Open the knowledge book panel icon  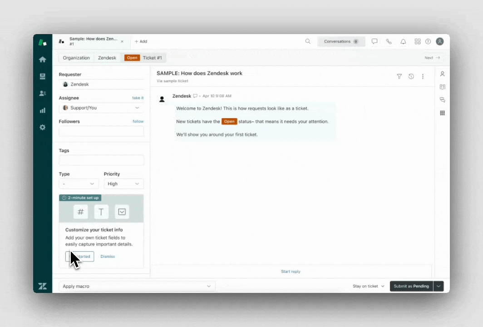(442, 87)
